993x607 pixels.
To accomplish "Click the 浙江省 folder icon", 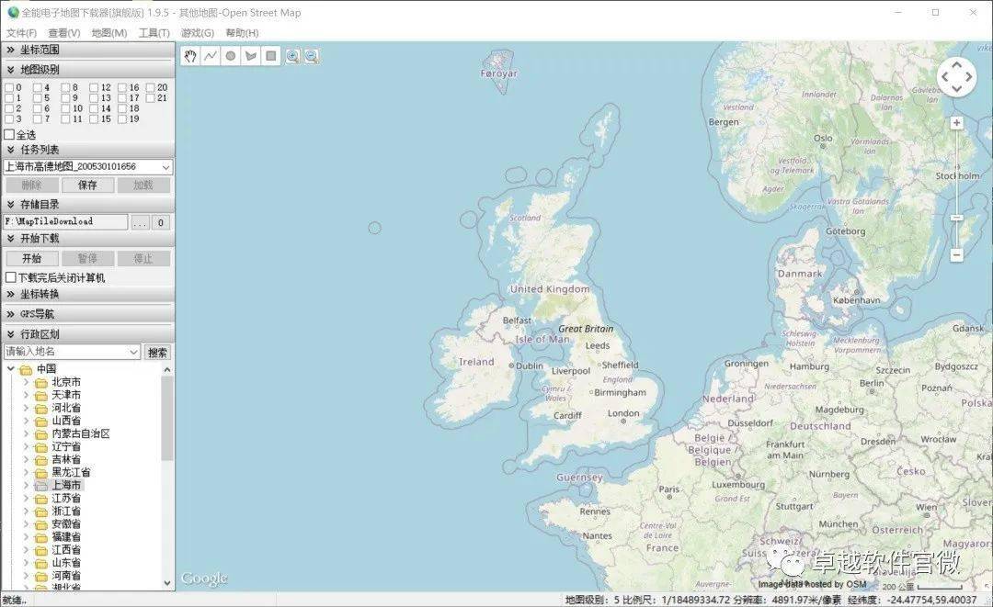I will click(x=41, y=511).
